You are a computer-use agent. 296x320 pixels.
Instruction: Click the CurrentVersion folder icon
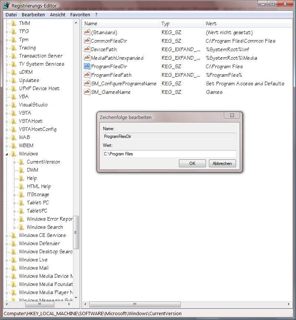[x=21, y=162]
